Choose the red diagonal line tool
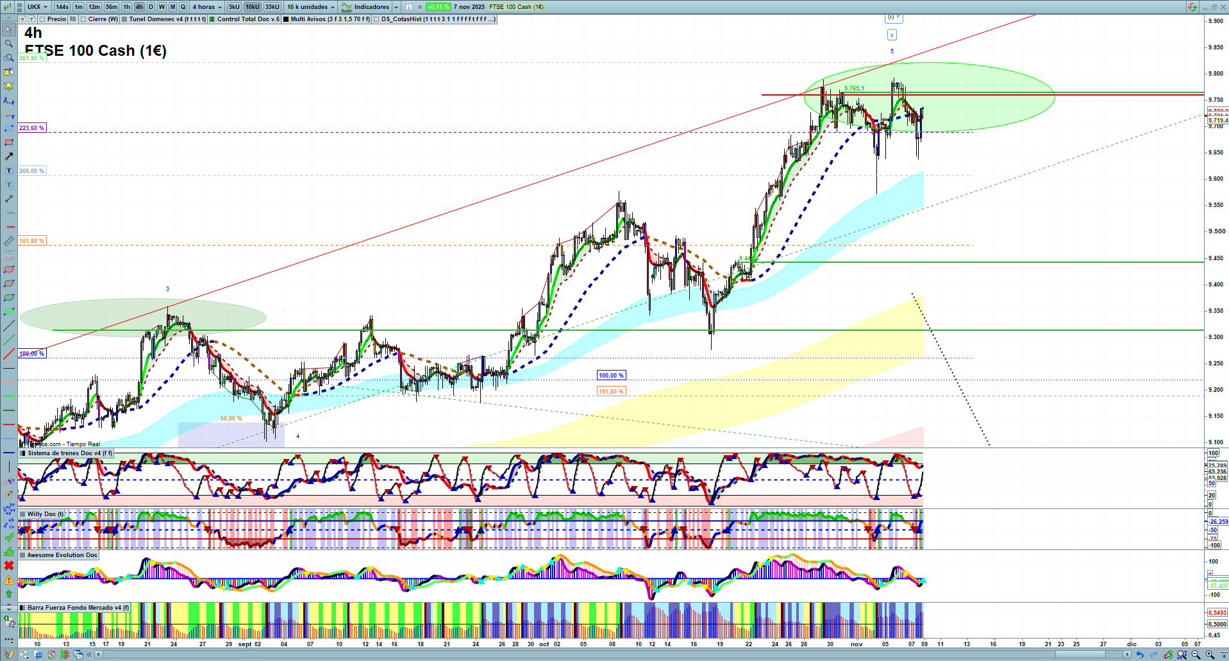This screenshot has width=1229, height=661. (9, 354)
